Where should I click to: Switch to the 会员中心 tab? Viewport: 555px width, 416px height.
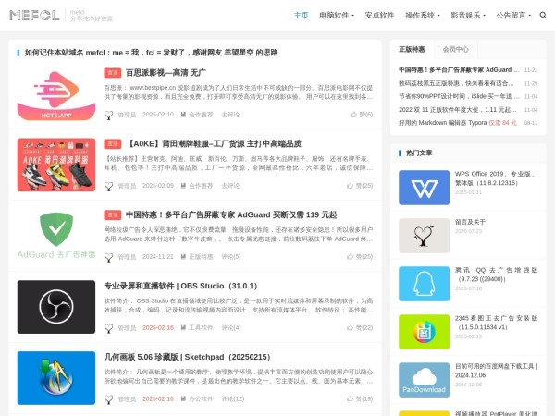455,49
